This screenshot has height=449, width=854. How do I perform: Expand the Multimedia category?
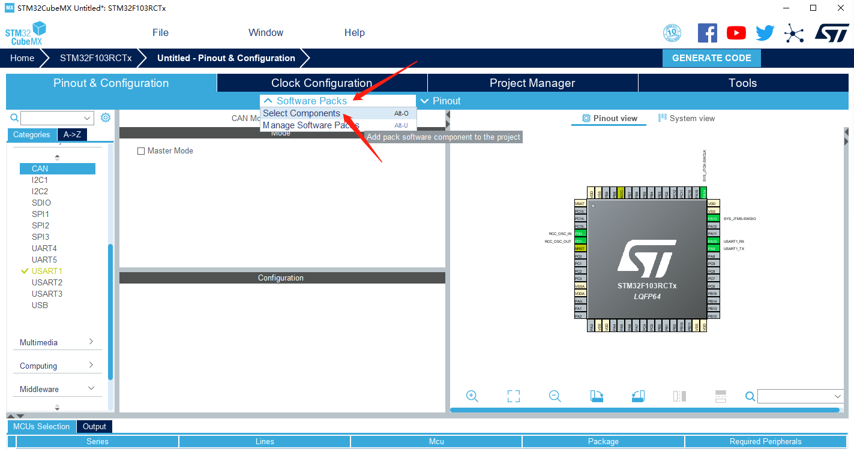pyautogui.click(x=56, y=342)
